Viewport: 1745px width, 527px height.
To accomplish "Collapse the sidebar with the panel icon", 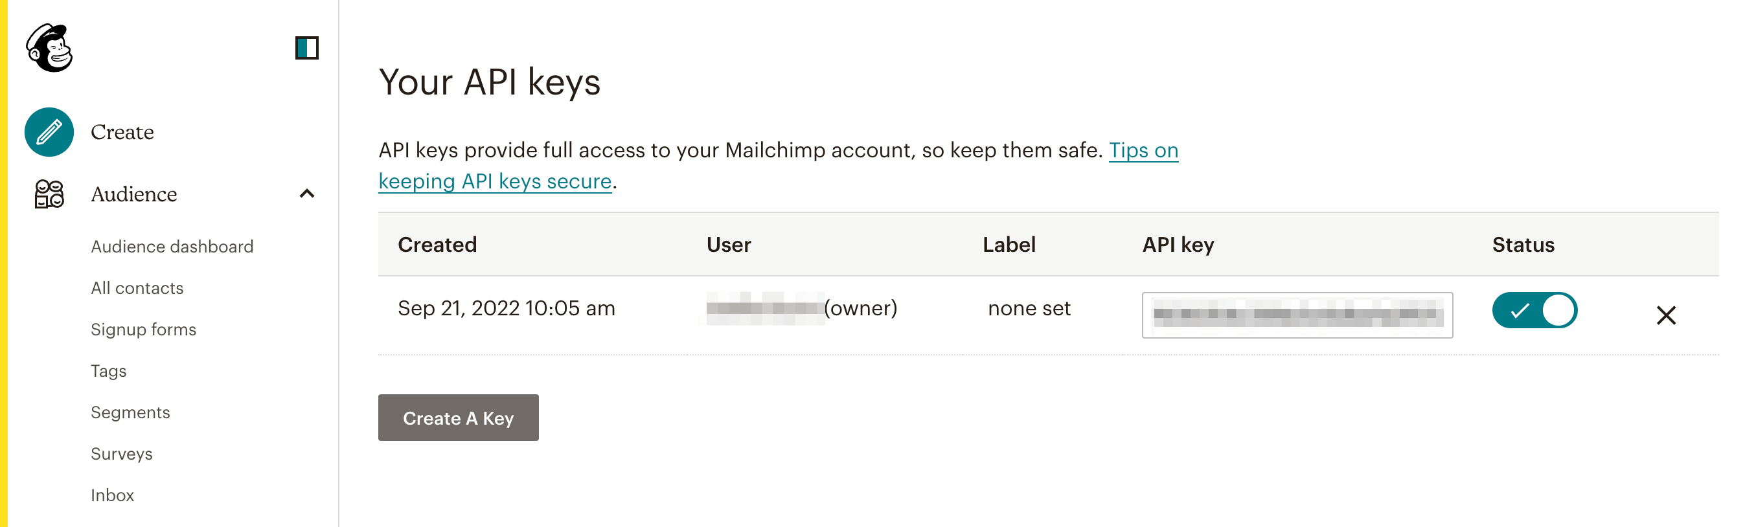I will [x=307, y=47].
